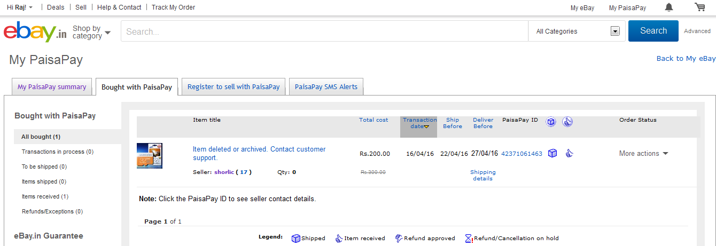
Task: Click the Shipped icon in the legend
Action: 296,239
